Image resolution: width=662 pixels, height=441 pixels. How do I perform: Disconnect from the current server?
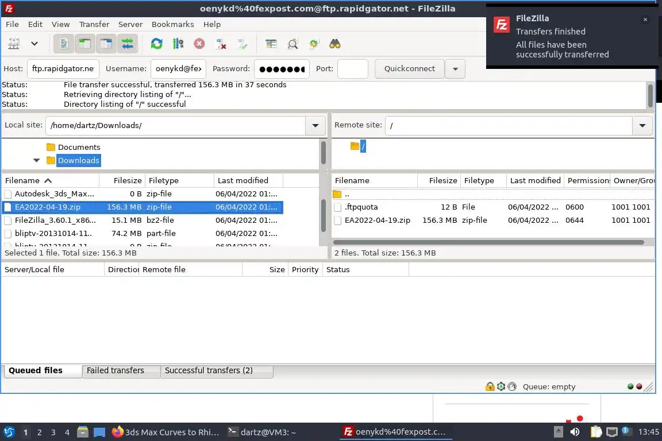(221, 44)
